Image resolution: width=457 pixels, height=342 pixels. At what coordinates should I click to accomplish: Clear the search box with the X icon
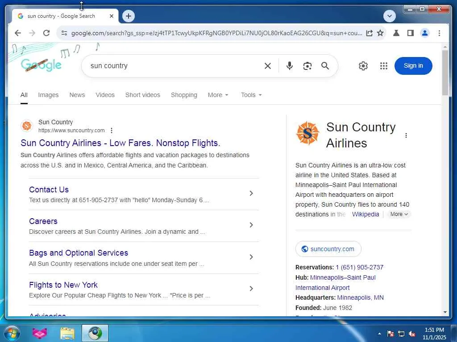(x=268, y=66)
